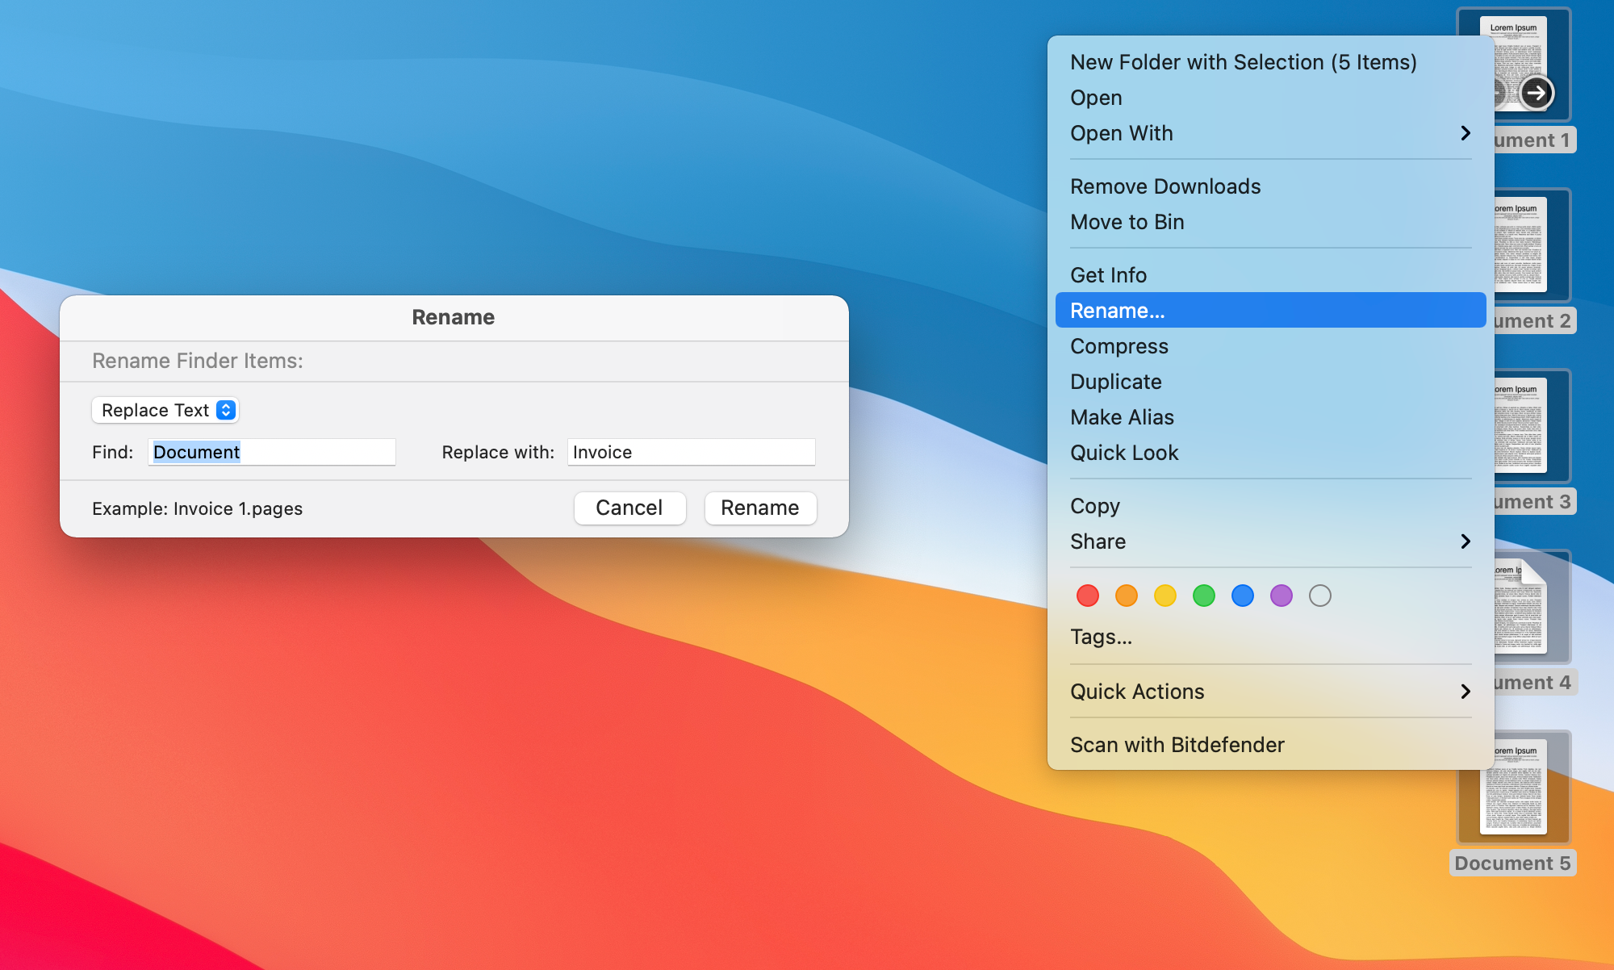Choose Make Alias menu item
The height and width of the screenshot is (970, 1614).
[1270, 417]
